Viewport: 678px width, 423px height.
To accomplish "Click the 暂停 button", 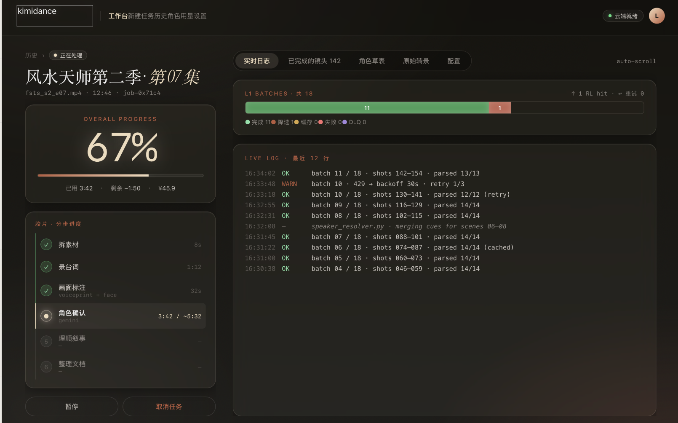I will coord(72,407).
